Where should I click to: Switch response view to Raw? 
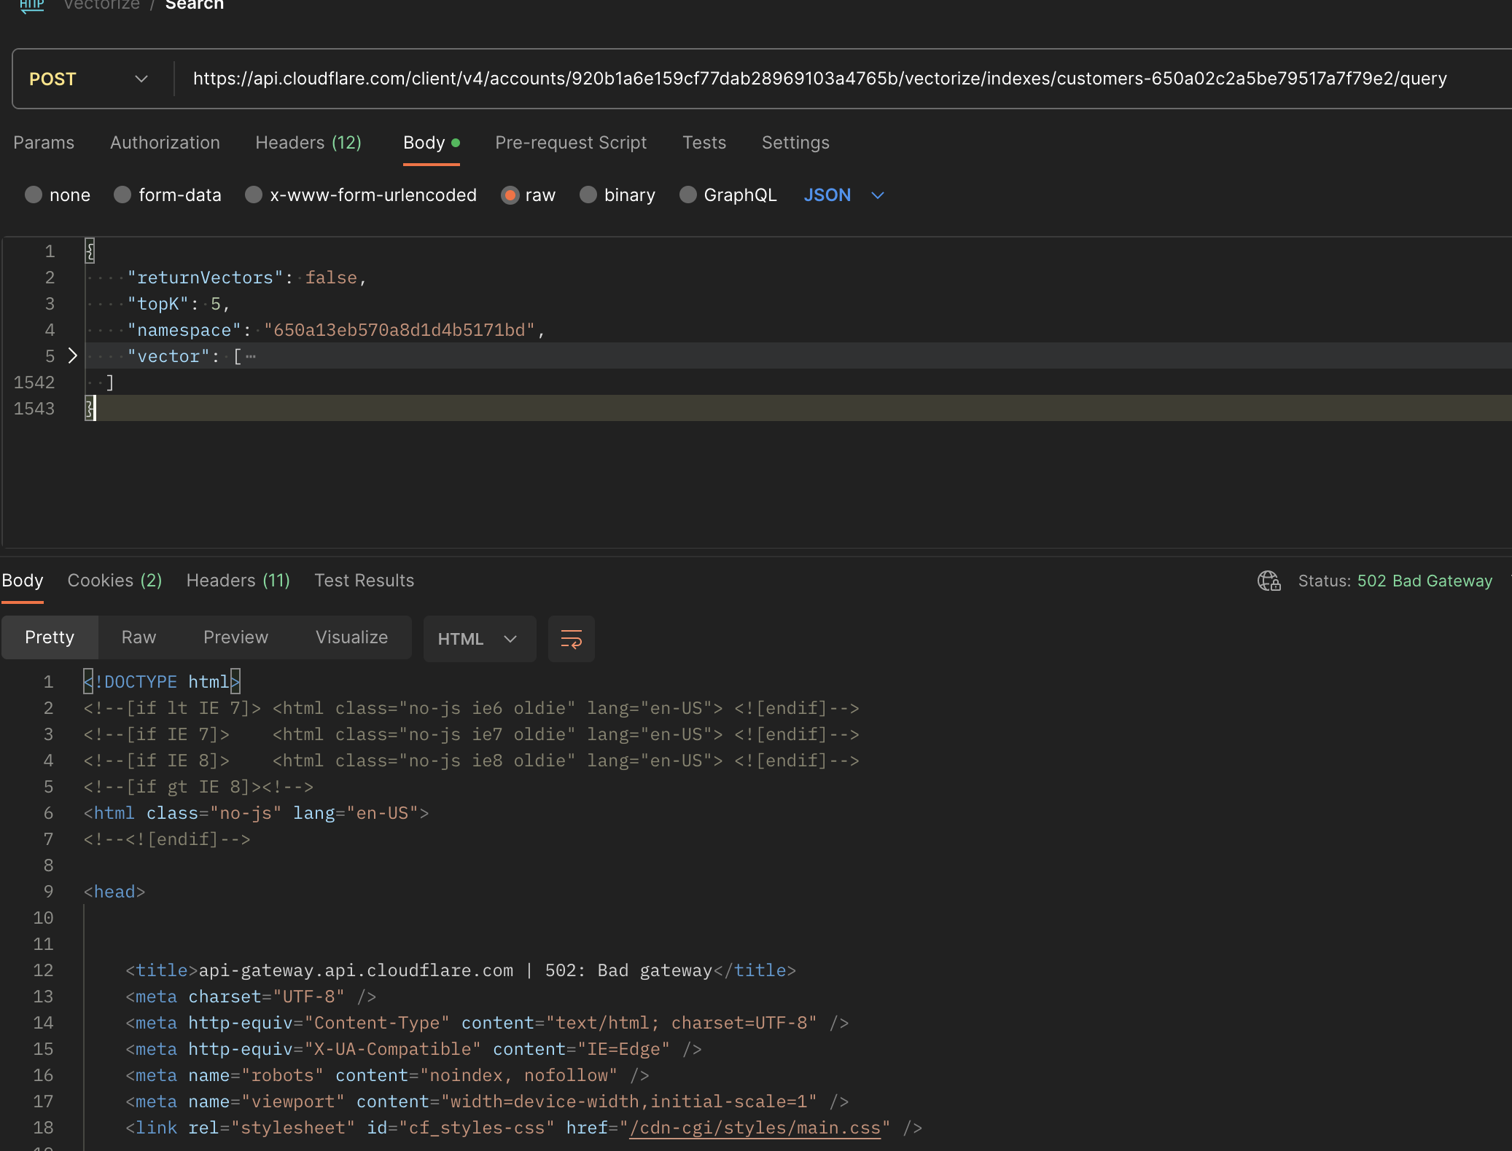pos(139,637)
